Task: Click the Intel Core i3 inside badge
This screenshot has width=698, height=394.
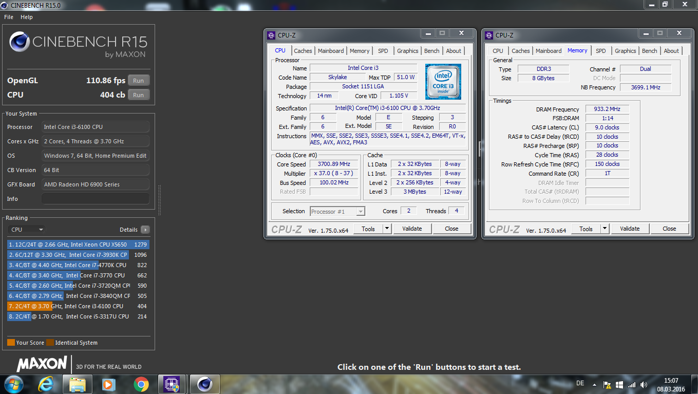Action: pyautogui.click(x=443, y=82)
